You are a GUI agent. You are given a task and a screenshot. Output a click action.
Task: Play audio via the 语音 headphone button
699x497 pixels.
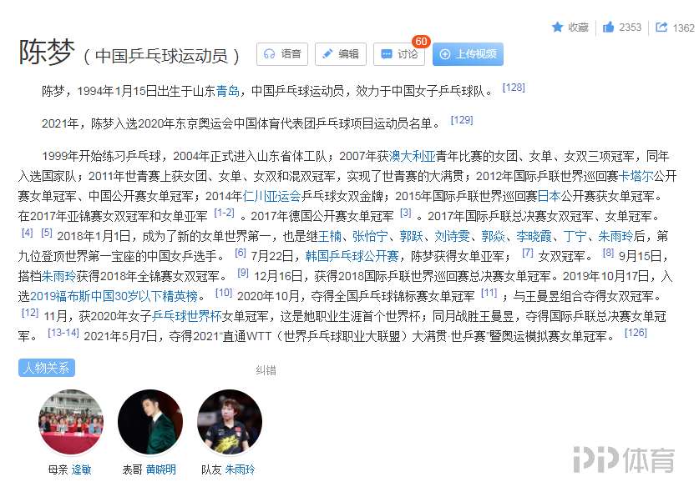[x=282, y=54]
